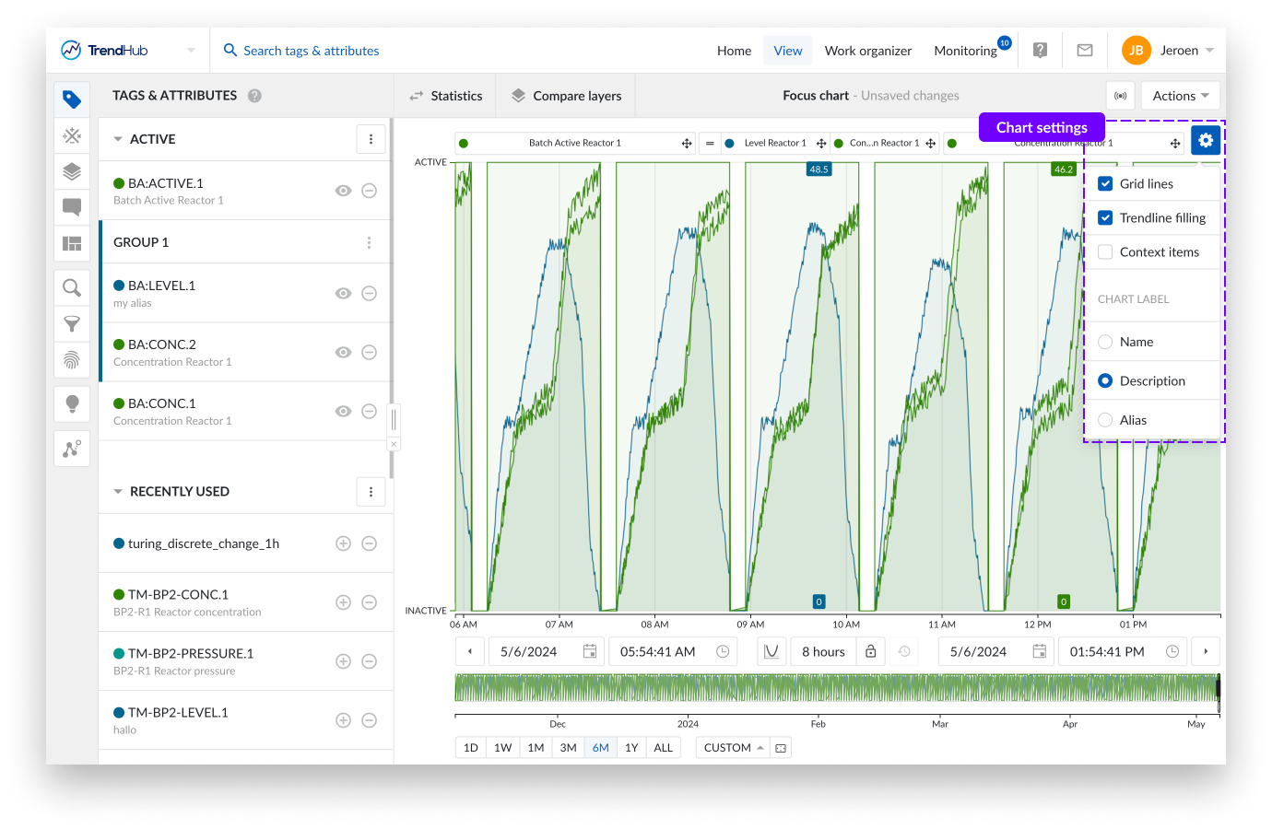
Task: Select the Alias chart label option
Action: point(1105,420)
